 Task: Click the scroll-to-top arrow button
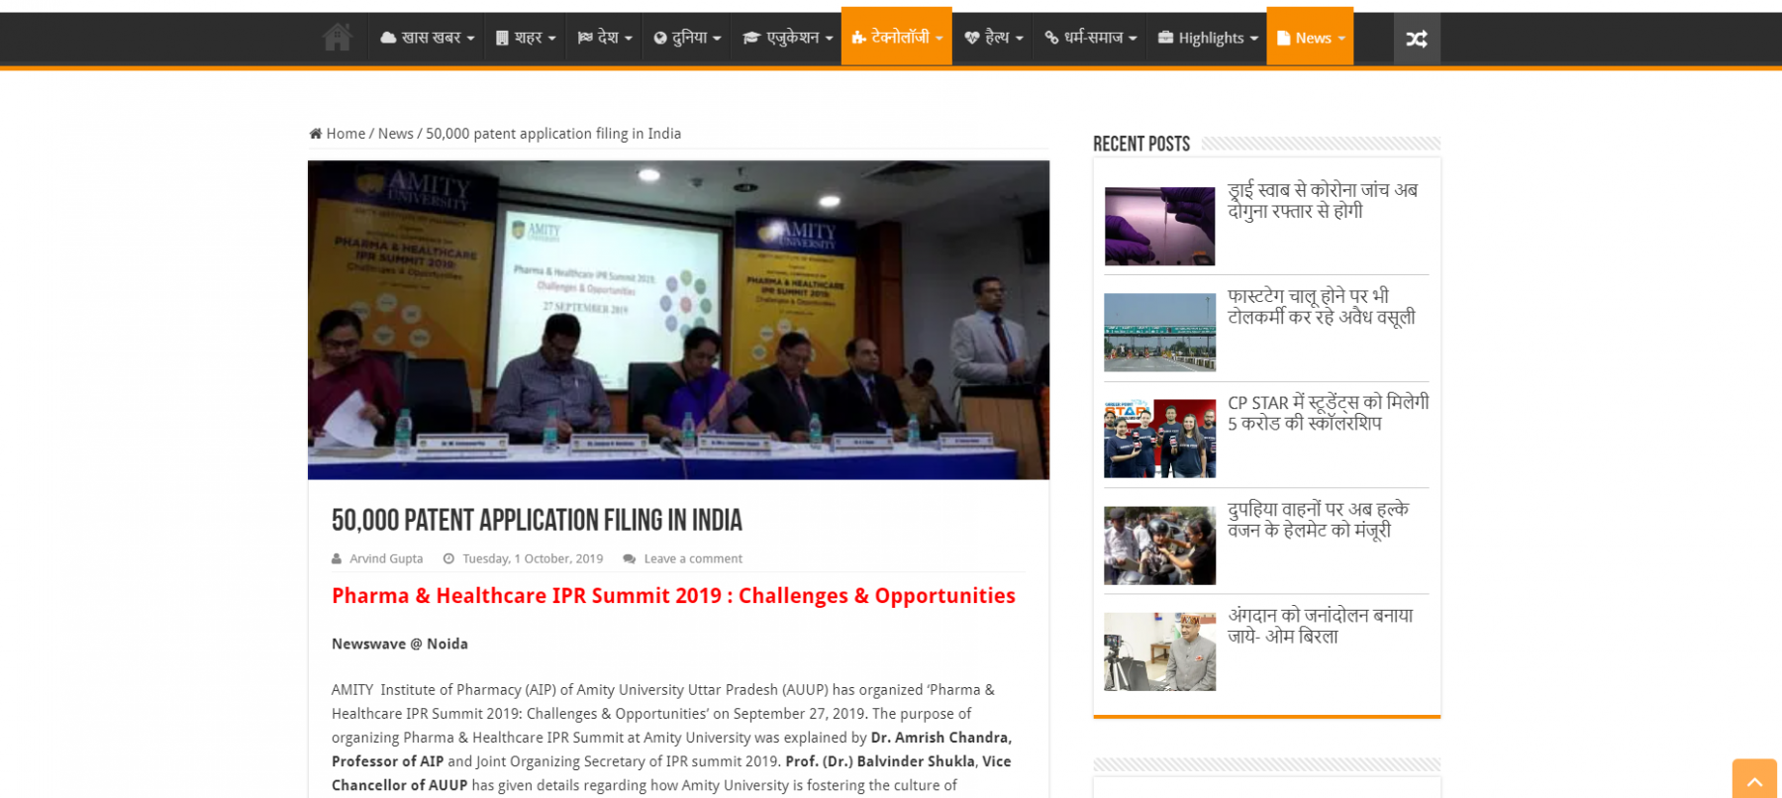tap(1754, 780)
